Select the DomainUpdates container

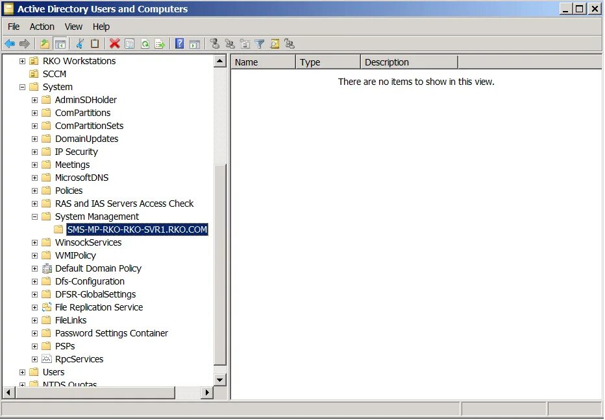click(86, 139)
